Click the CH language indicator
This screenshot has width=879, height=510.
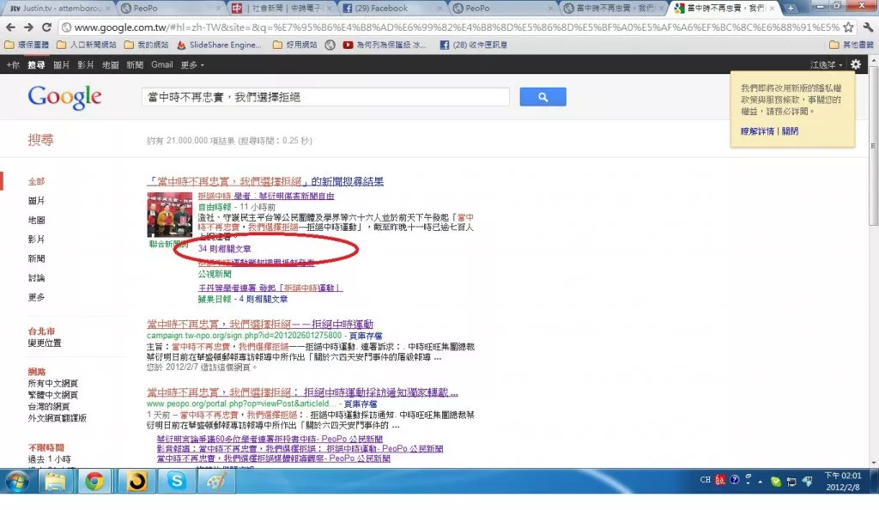click(x=706, y=480)
